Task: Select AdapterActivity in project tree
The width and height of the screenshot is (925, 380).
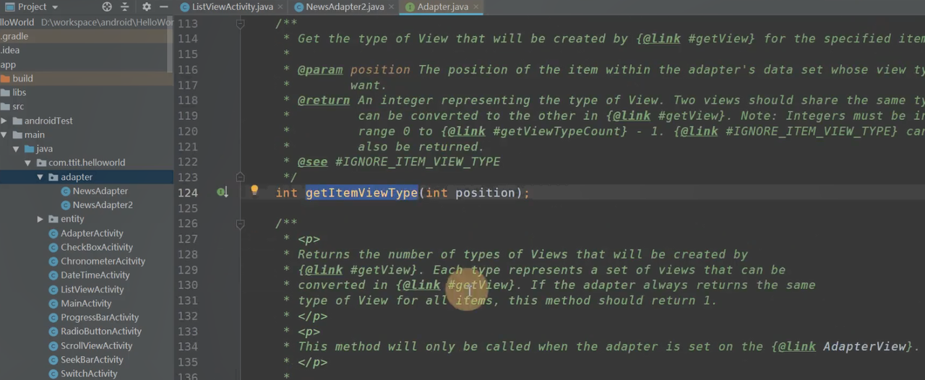Action: coord(92,233)
